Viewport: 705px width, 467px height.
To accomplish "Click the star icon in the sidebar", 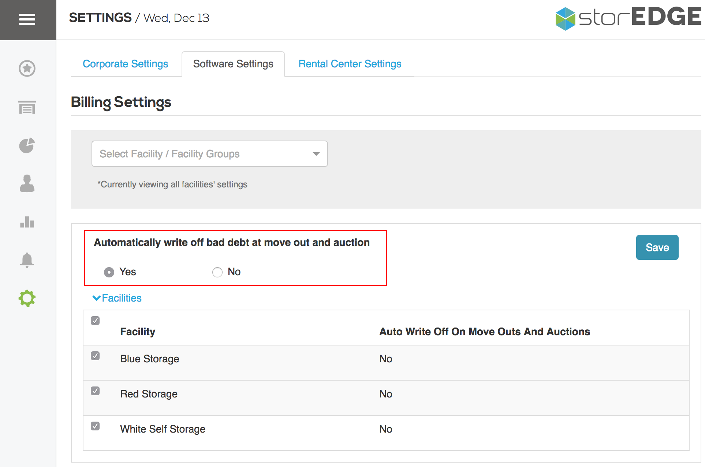I will click(27, 68).
